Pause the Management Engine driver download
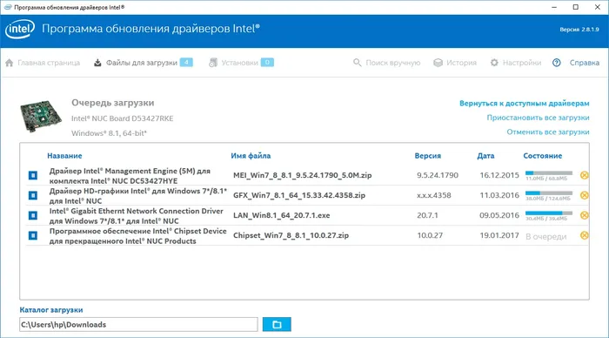 [33, 175]
